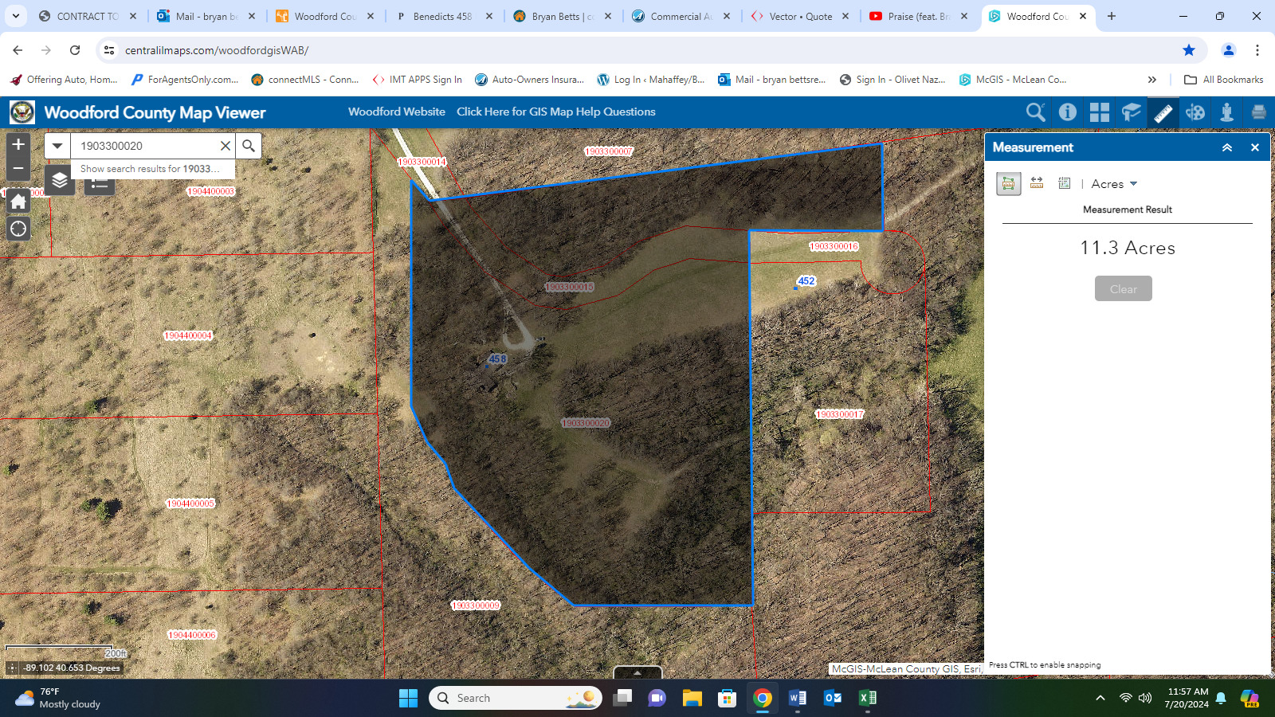Click the parcel search input field
Screen dimensions: 1275x717
145,146
